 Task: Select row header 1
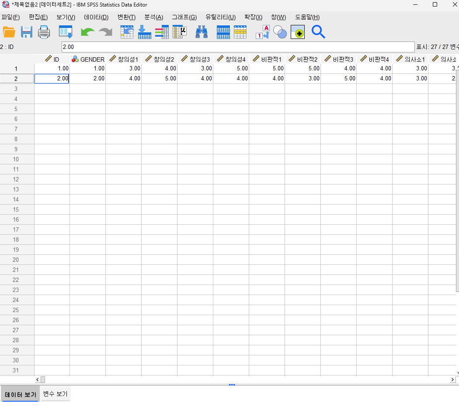(17, 69)
